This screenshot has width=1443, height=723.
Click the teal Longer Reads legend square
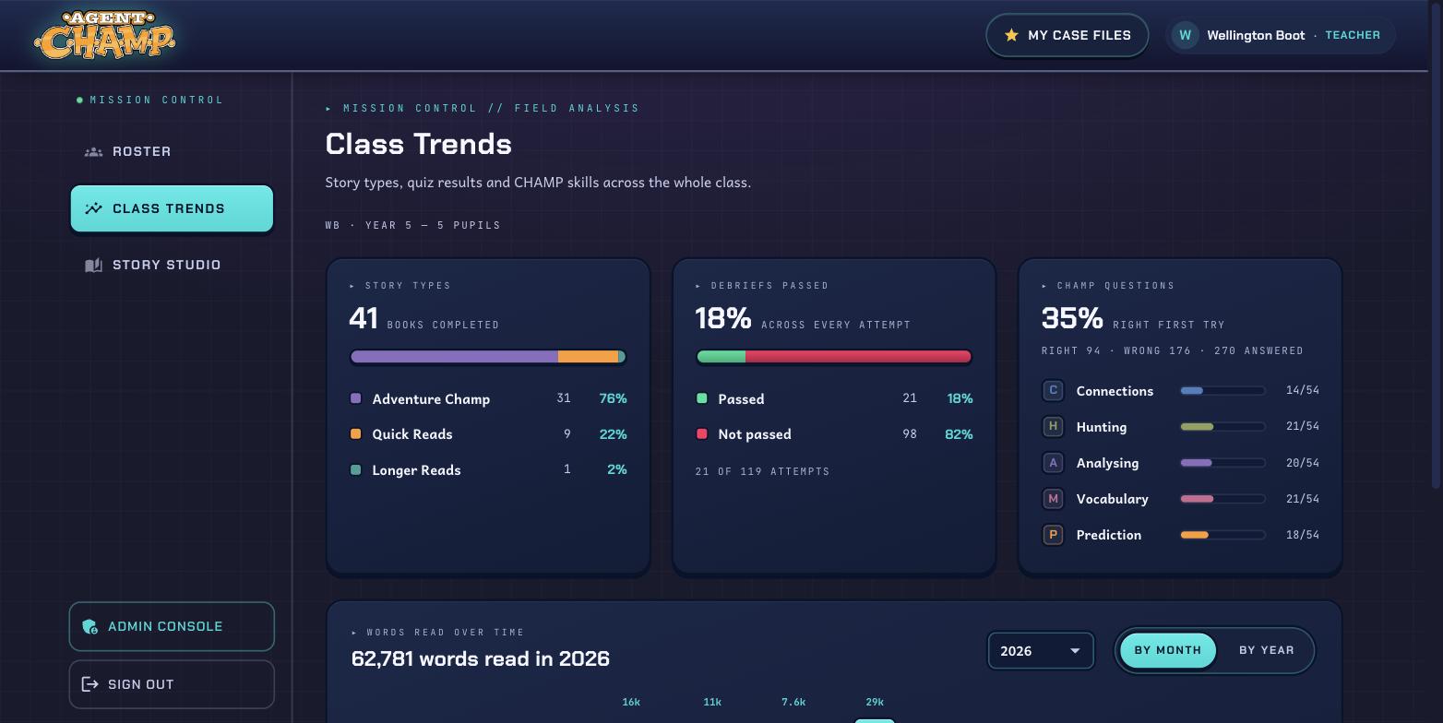point(355,469)
